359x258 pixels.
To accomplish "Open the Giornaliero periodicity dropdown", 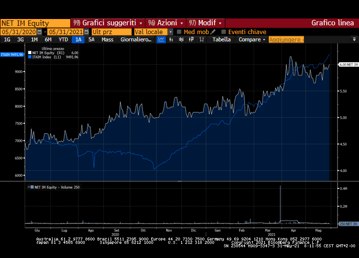I will [x=137, y=39].
